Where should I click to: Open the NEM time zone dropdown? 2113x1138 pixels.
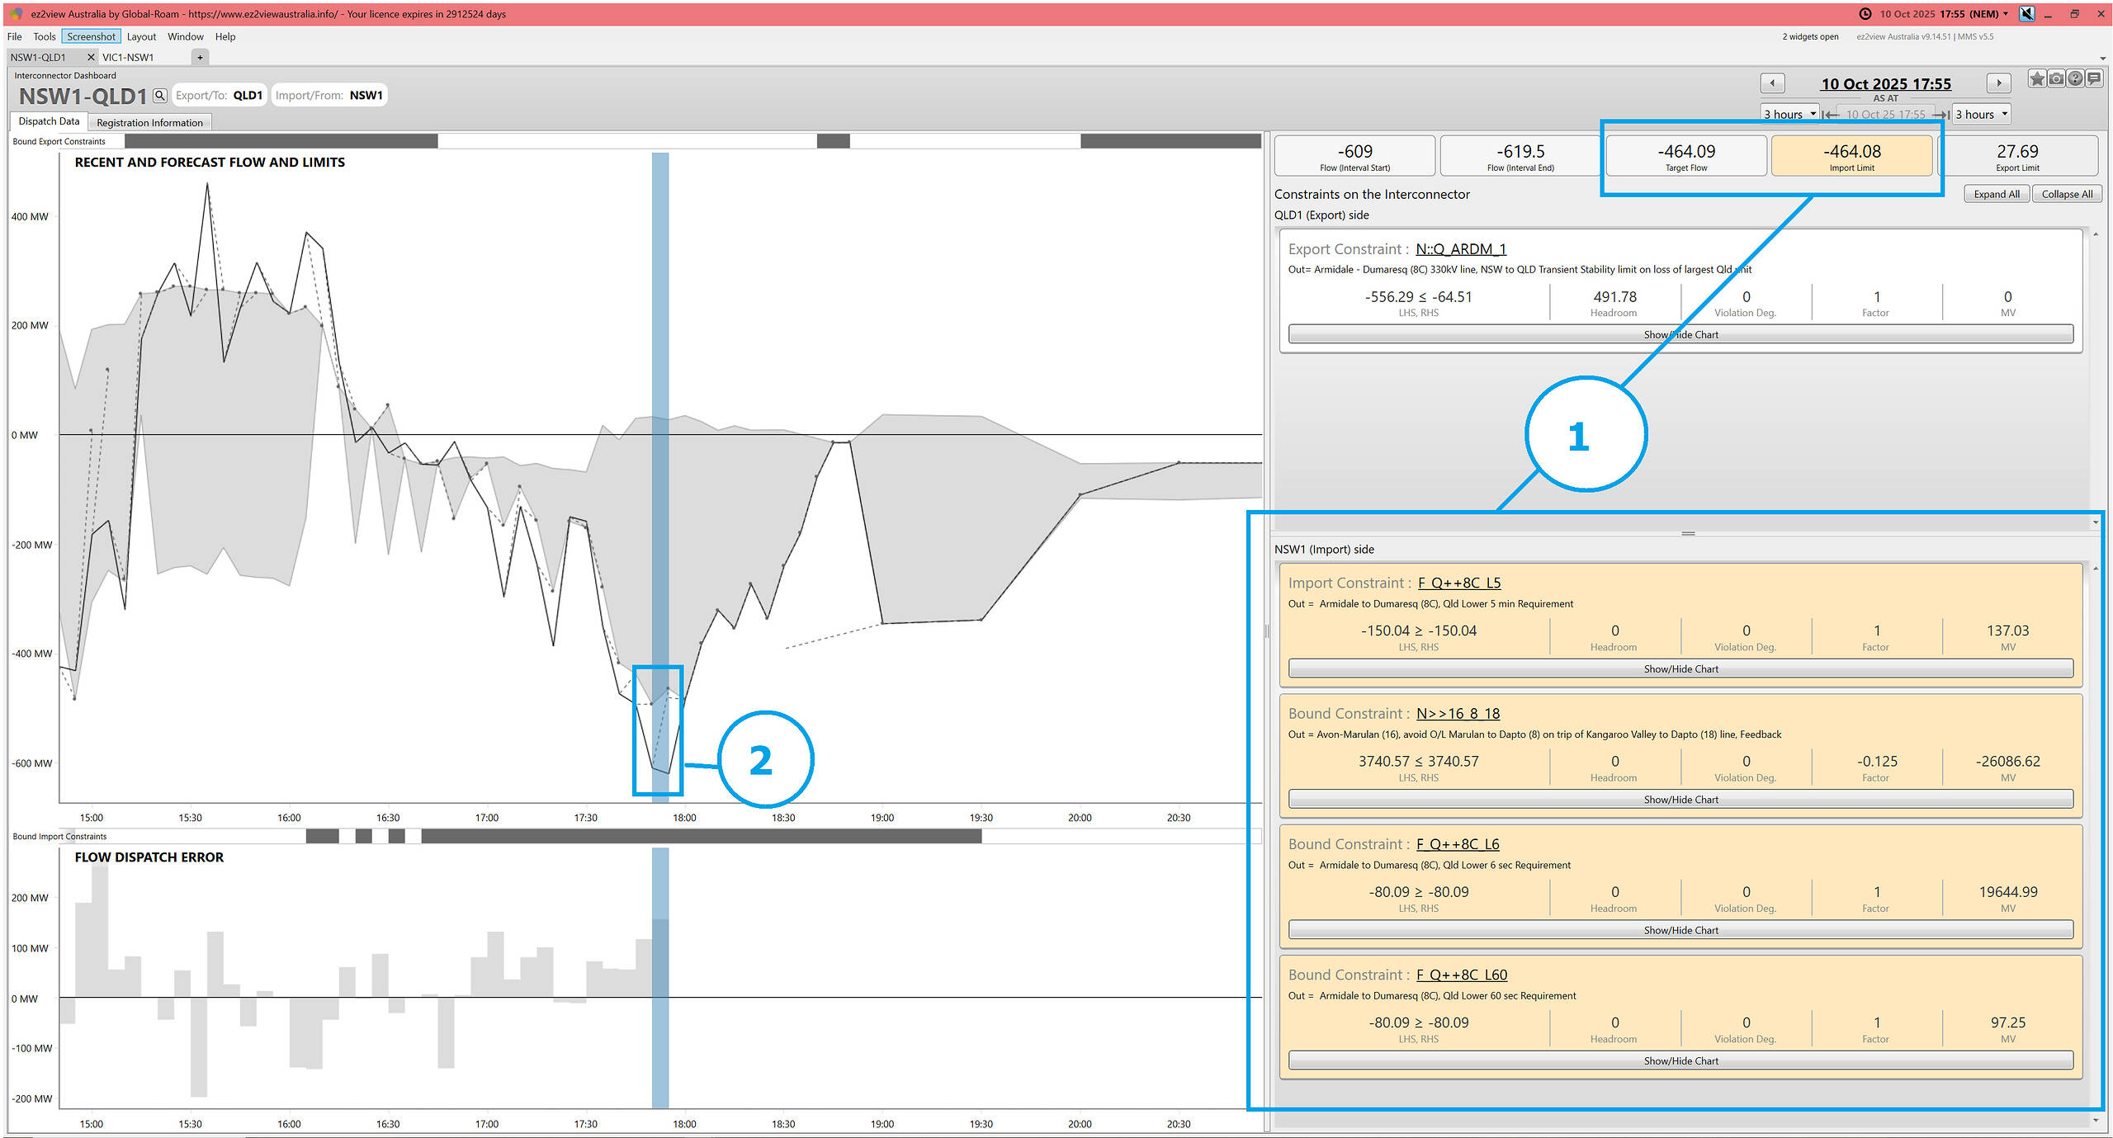2006,14
